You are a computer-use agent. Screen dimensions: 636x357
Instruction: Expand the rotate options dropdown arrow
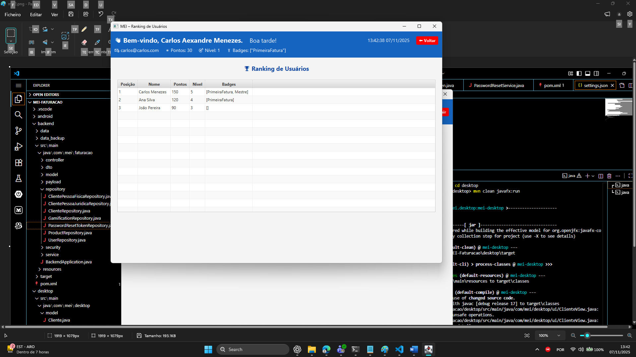point(52,29)
